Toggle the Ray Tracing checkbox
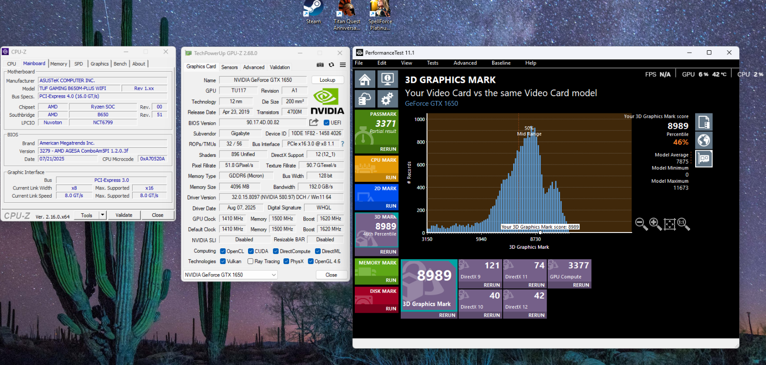The image size is (766, 365). click(250, 262)
